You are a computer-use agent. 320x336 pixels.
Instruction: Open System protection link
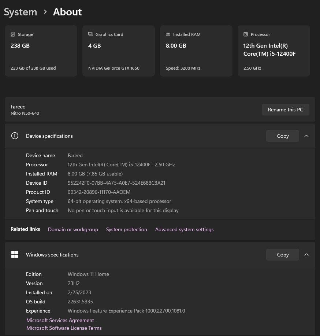pos(126,229)
